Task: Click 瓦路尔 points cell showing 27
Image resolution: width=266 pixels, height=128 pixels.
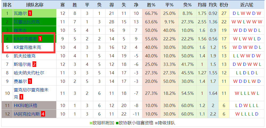Action: point(224,13)
